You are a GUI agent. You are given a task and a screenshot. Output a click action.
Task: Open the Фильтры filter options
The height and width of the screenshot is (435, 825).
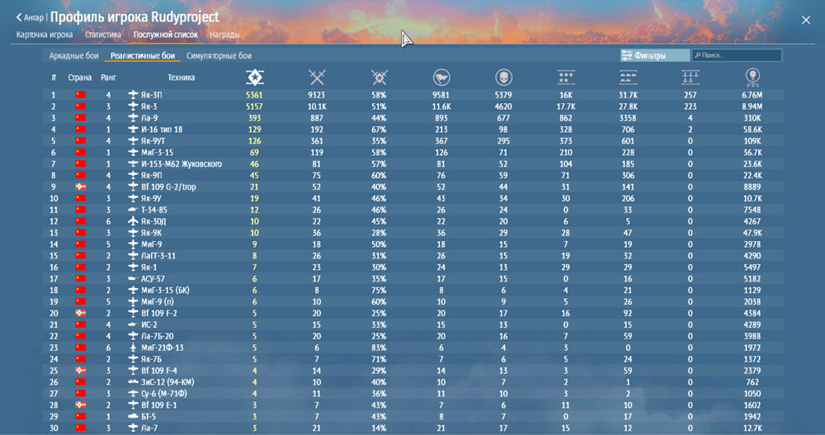(654, 55)
